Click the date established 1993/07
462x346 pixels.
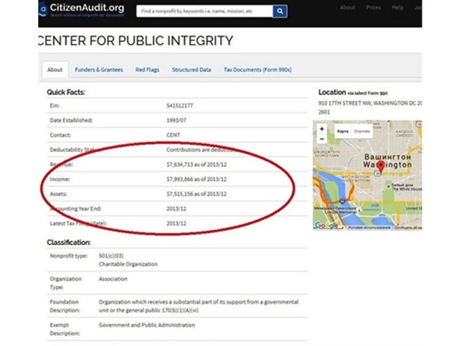click(176, 120)
